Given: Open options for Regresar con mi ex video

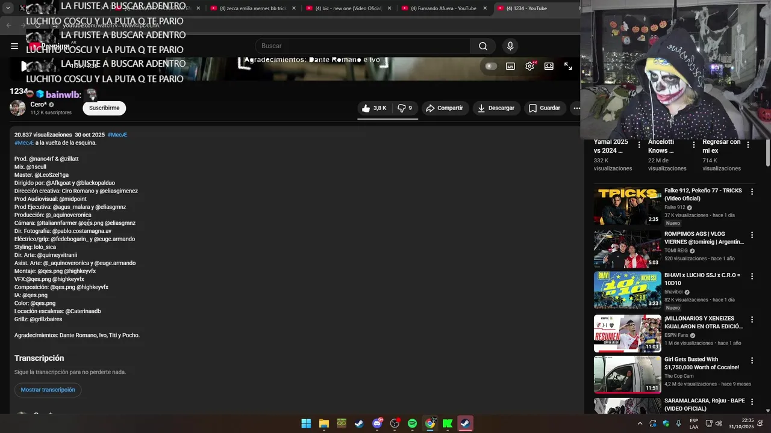Looking at the screenshot, I should point(748,145).
